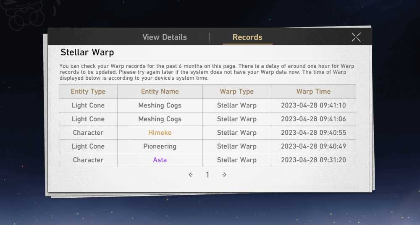The height and width of the screenshot is (225, 420).
Task: Click the Entity Type column header
Action: pos(88,92)
